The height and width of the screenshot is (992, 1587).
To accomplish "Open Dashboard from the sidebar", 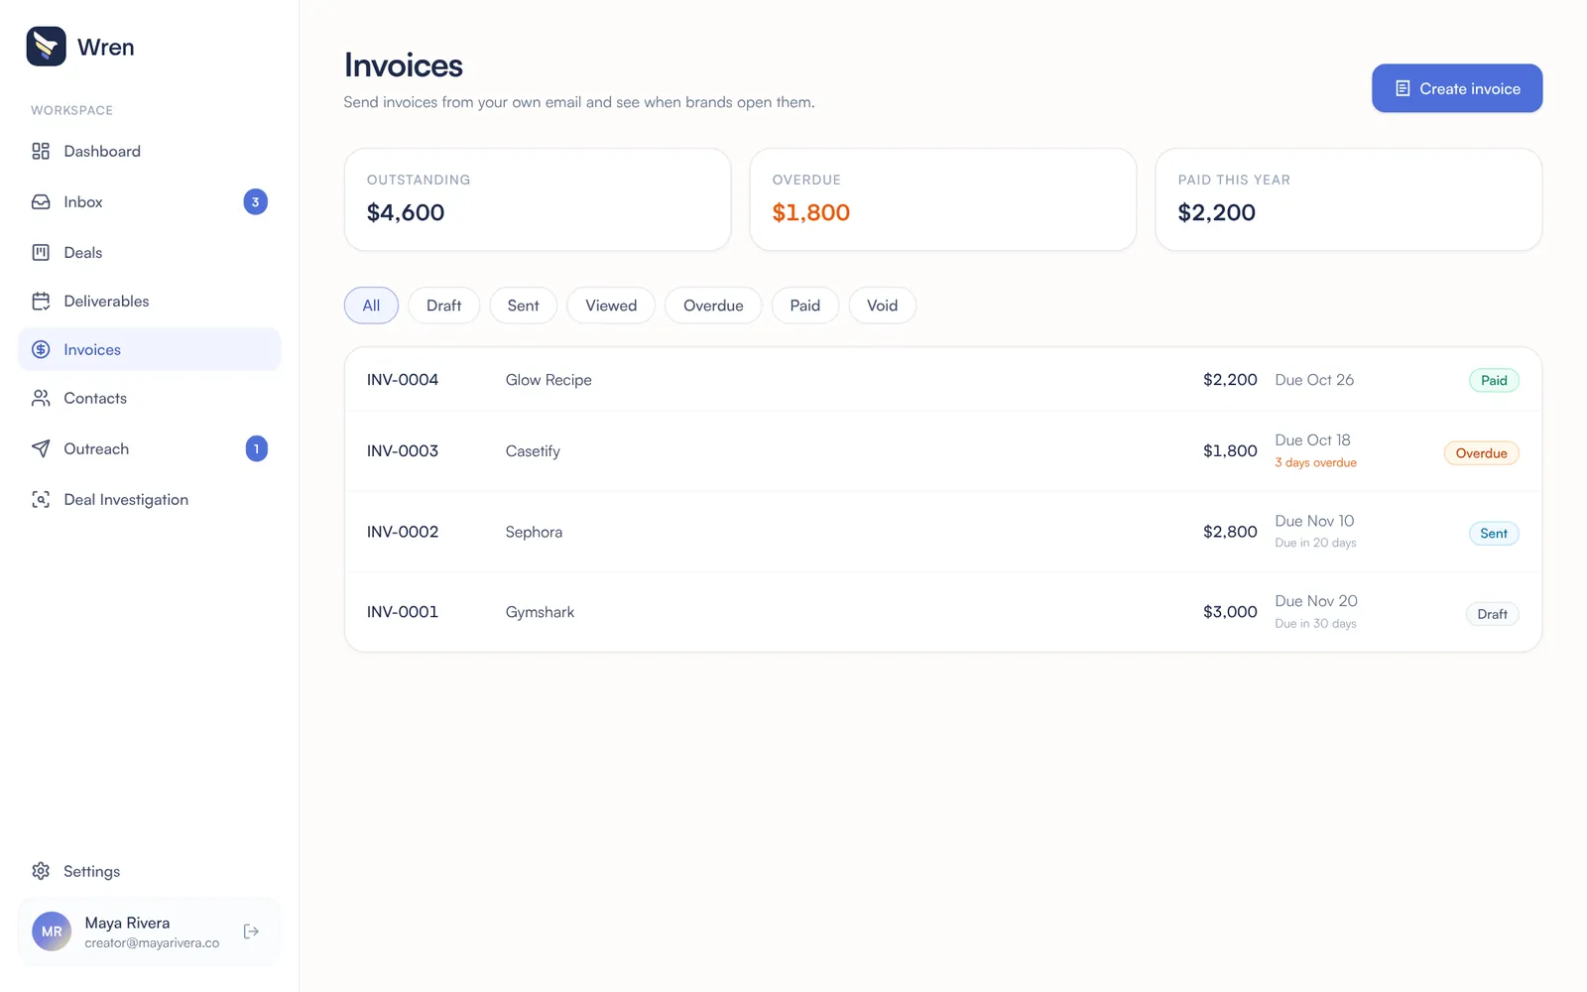I will (149, 151).
